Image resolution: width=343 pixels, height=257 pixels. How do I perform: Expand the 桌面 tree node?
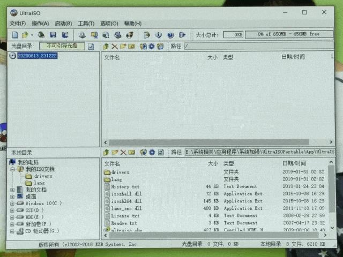click(x=12, y=196)
